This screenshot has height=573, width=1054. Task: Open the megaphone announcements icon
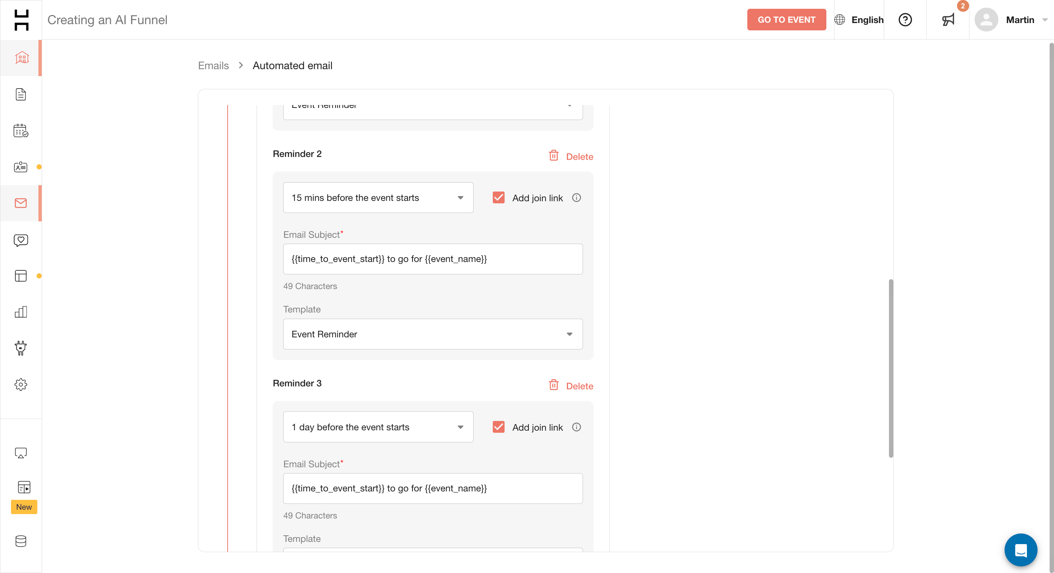coord(948,20)
